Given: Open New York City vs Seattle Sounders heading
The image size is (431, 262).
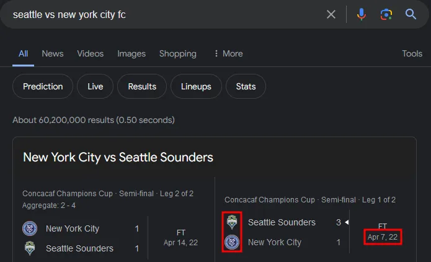Looking at the screenshot, I should point(118,157).
